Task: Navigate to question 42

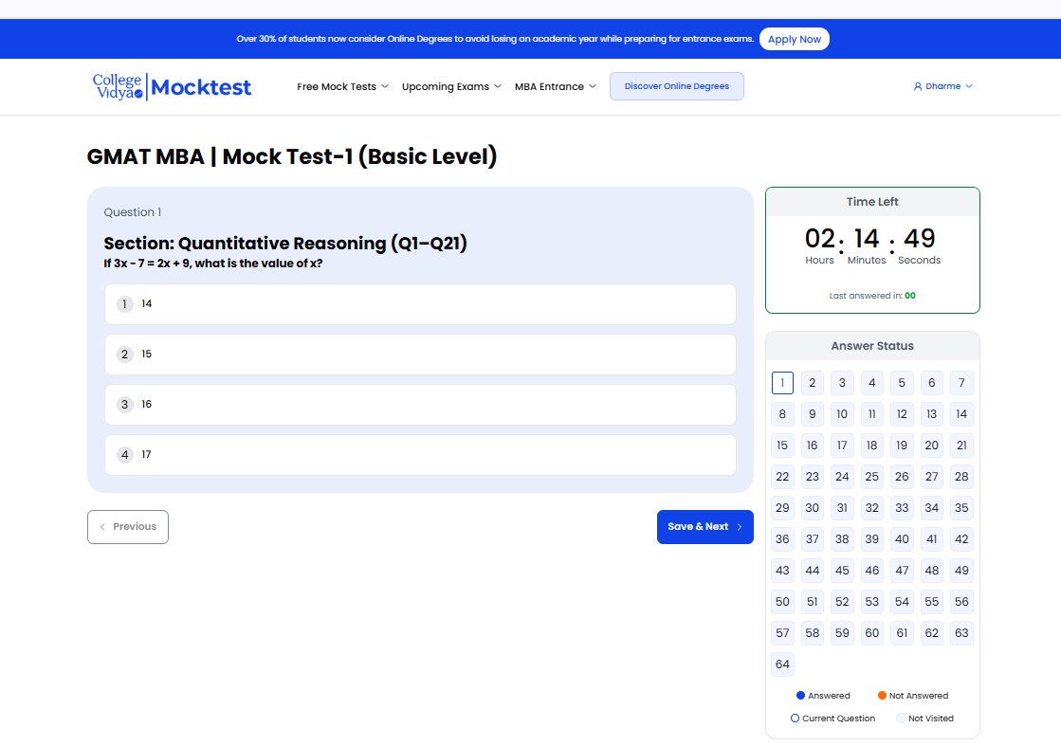Action: (961, 539)
